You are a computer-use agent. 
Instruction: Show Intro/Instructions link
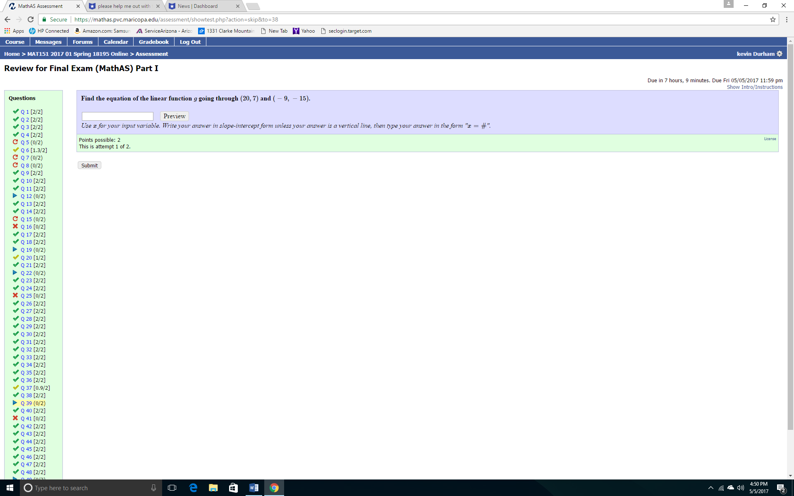tap(754, 87)
